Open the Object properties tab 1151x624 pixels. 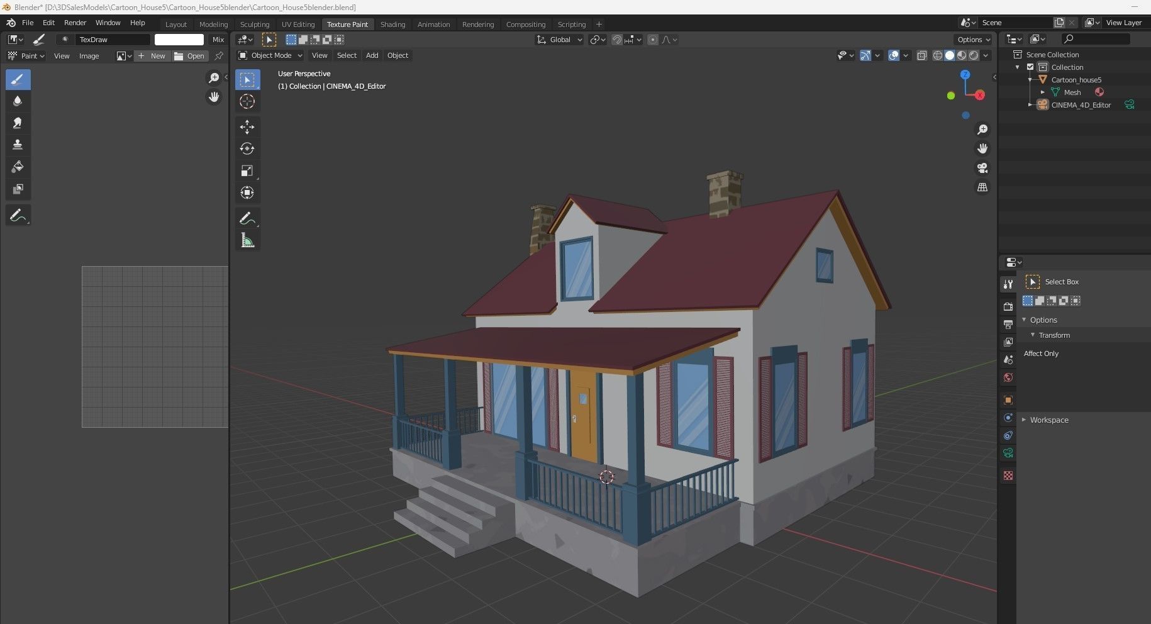coord(1008,400)
